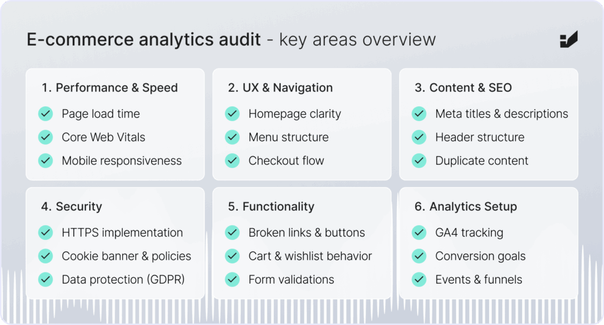Click the check icon for Checkout flow
The height and width of the screenshot is (325, 604).
232,161
